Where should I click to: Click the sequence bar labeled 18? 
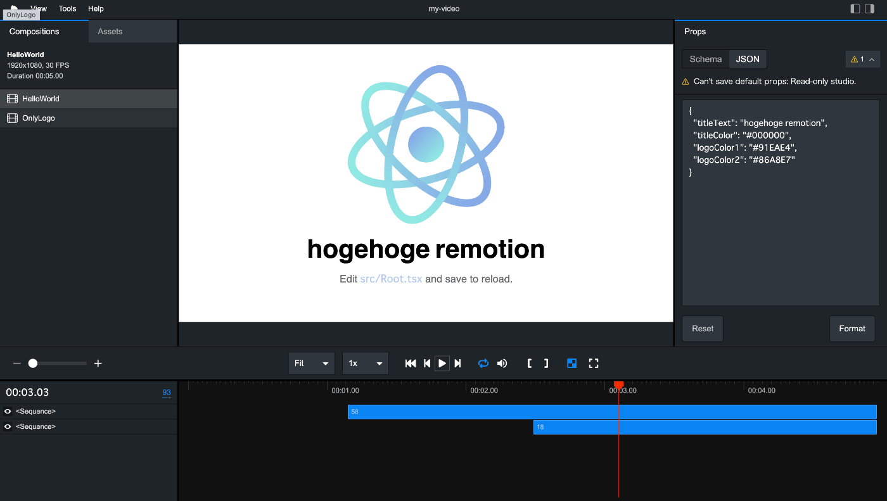pyautogui.click(x=705, y=427)
